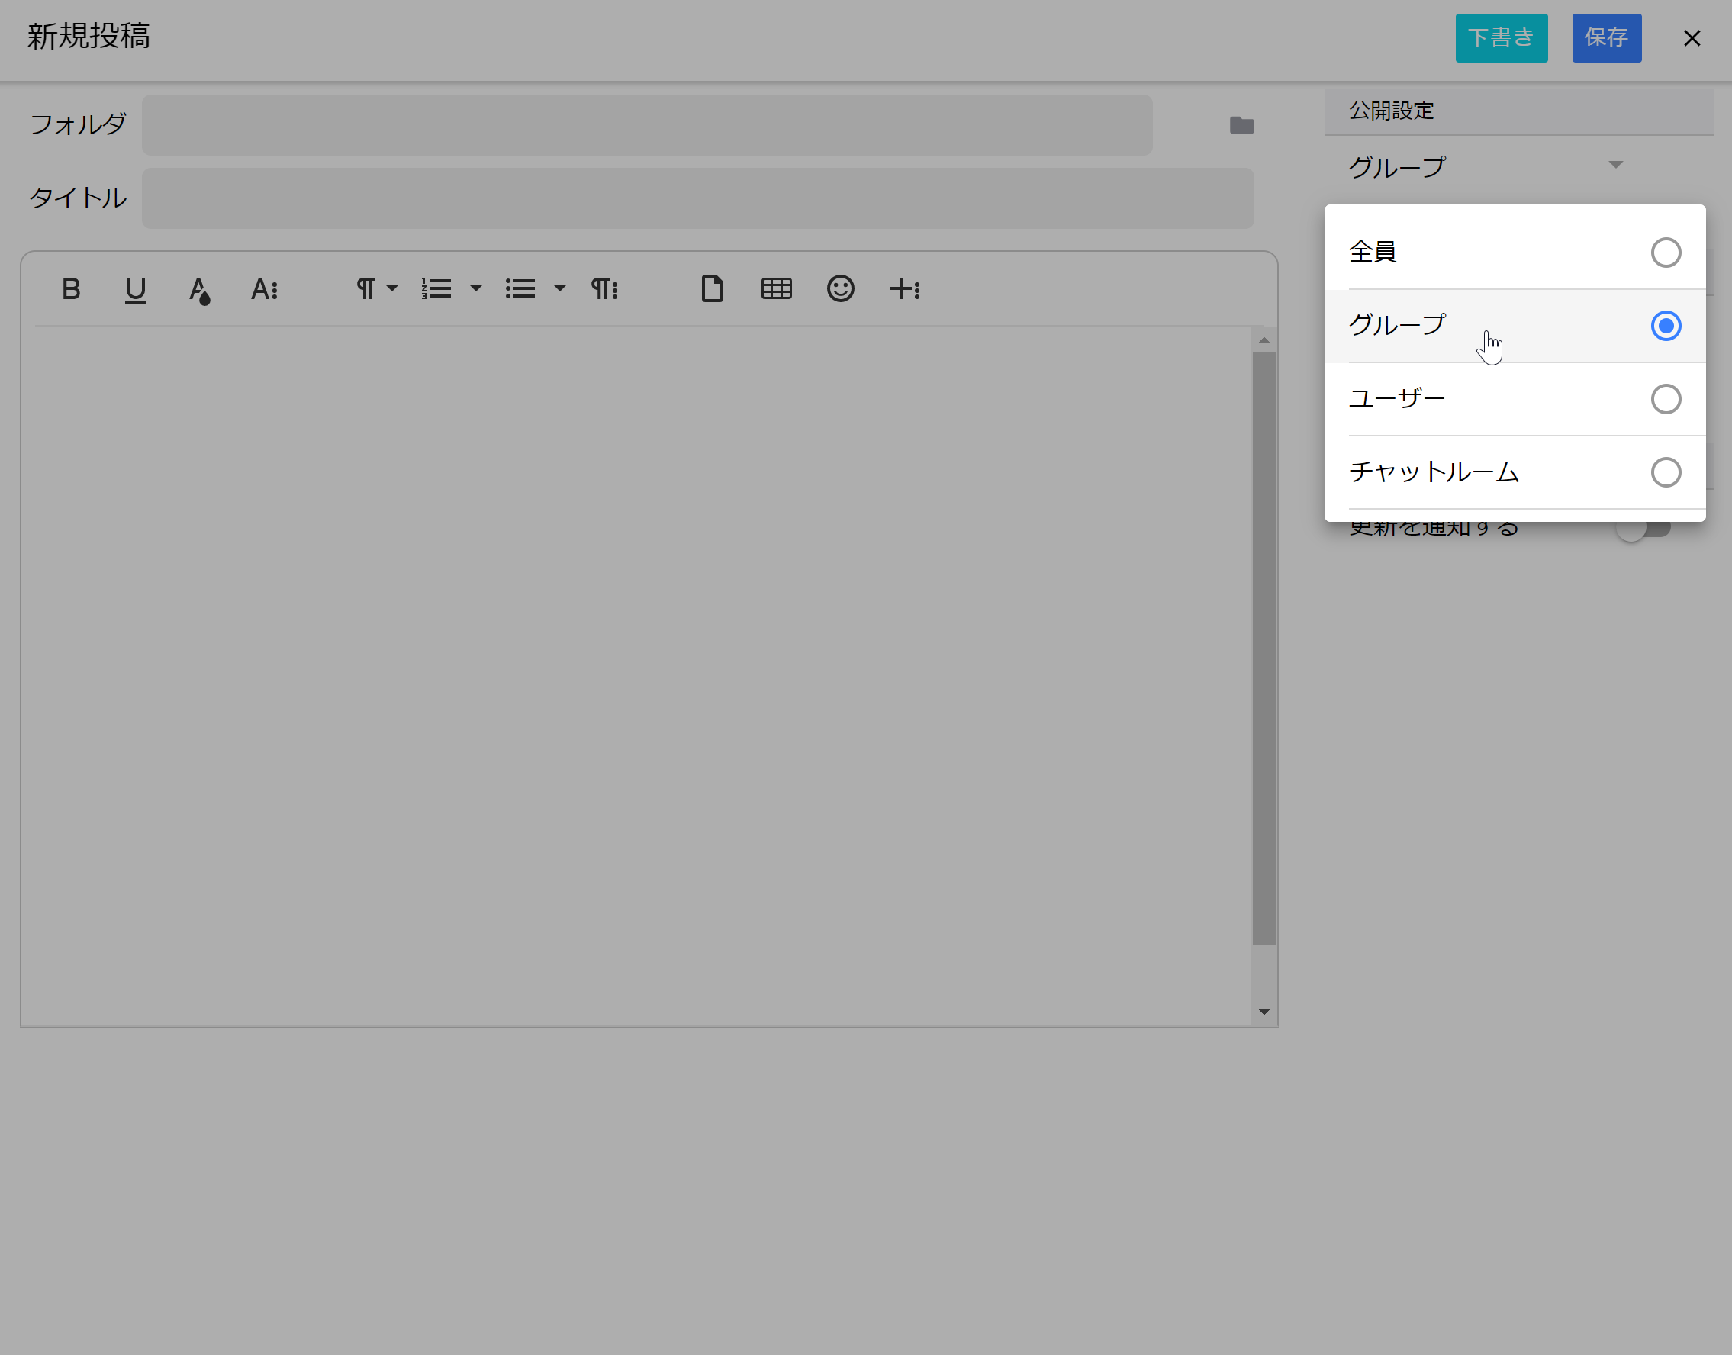Viewport: 1732px width, 1355px height.
Task: Open the グループ visibility dropdown arrow
Action: point(1615,165)
